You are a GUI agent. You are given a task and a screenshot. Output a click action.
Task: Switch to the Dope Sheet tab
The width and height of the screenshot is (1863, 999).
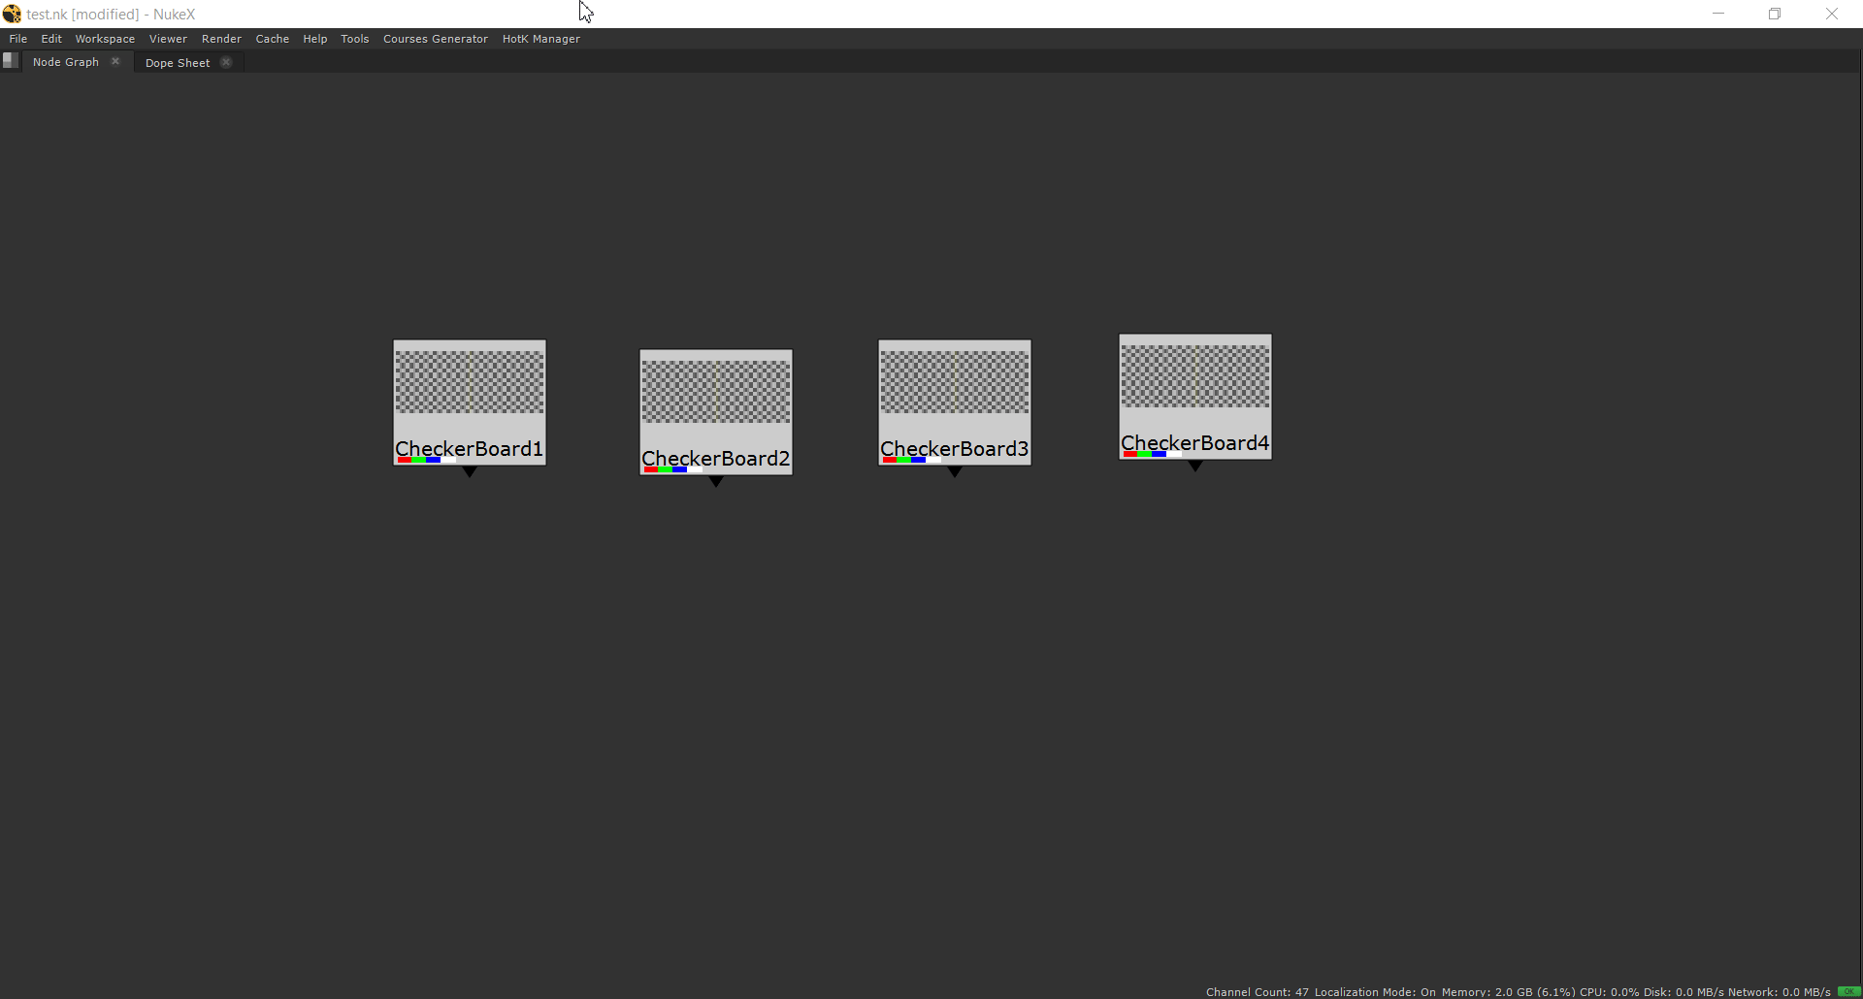pyautogui.click(x=178, y=62)
